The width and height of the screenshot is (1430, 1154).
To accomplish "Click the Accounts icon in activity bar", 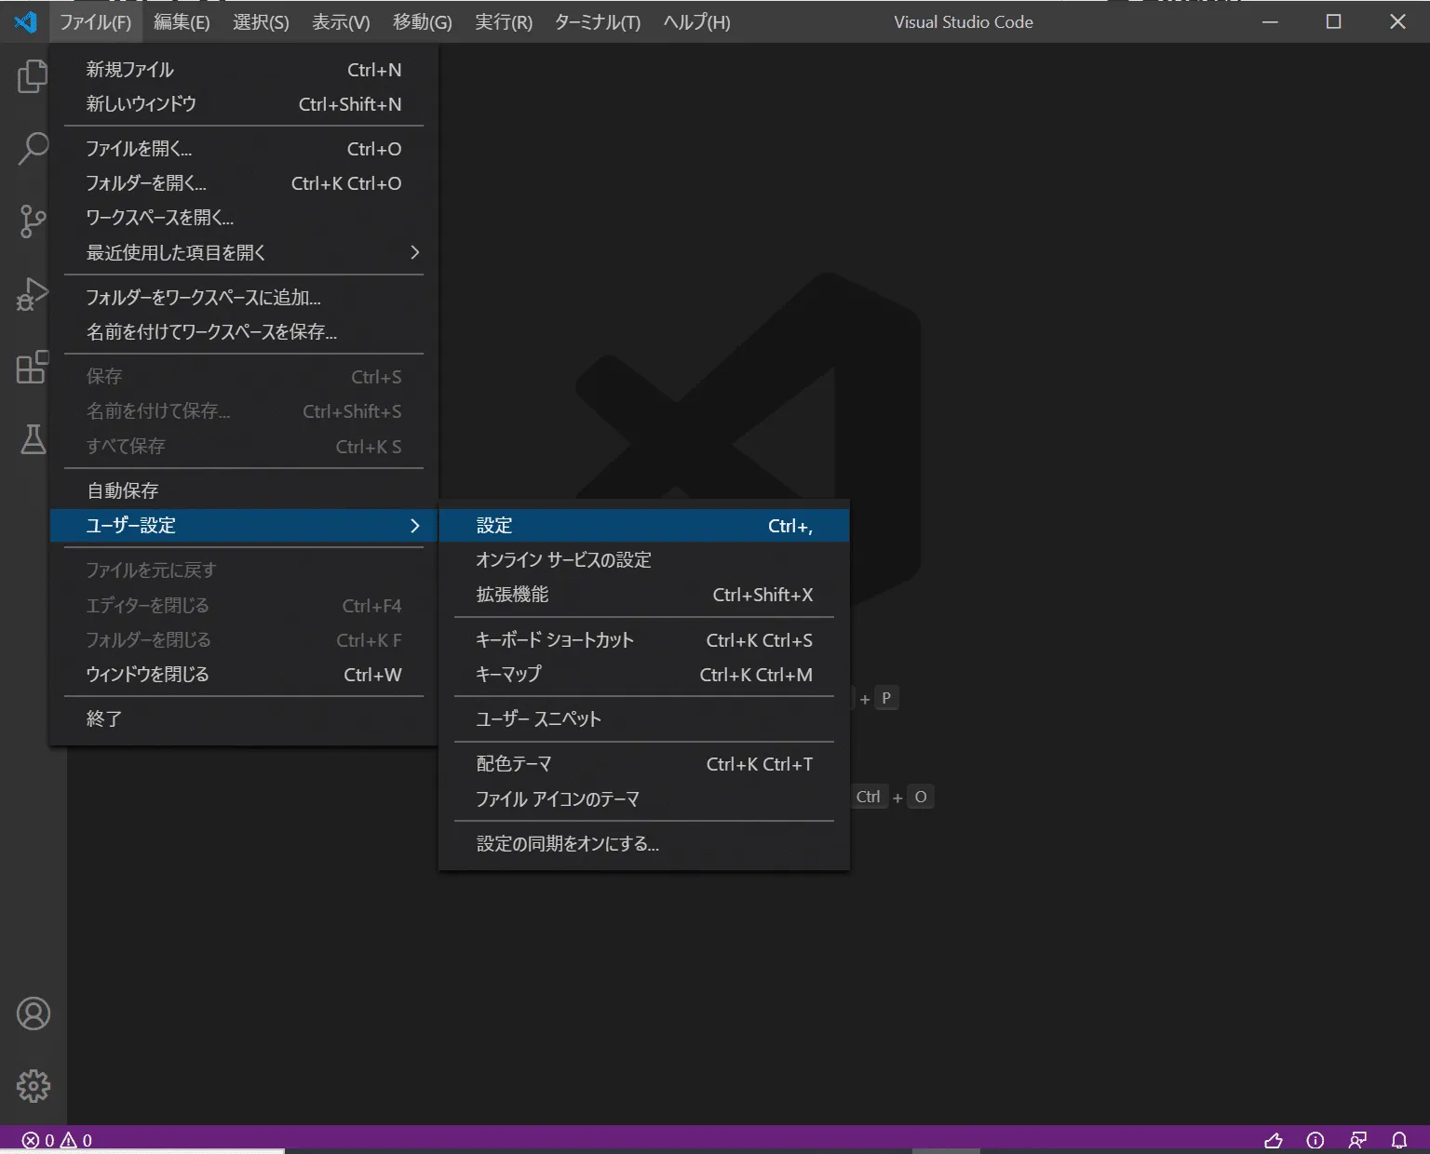I will 34,1013.
